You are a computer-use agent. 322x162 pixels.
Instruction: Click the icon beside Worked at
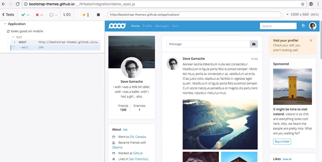114,153
